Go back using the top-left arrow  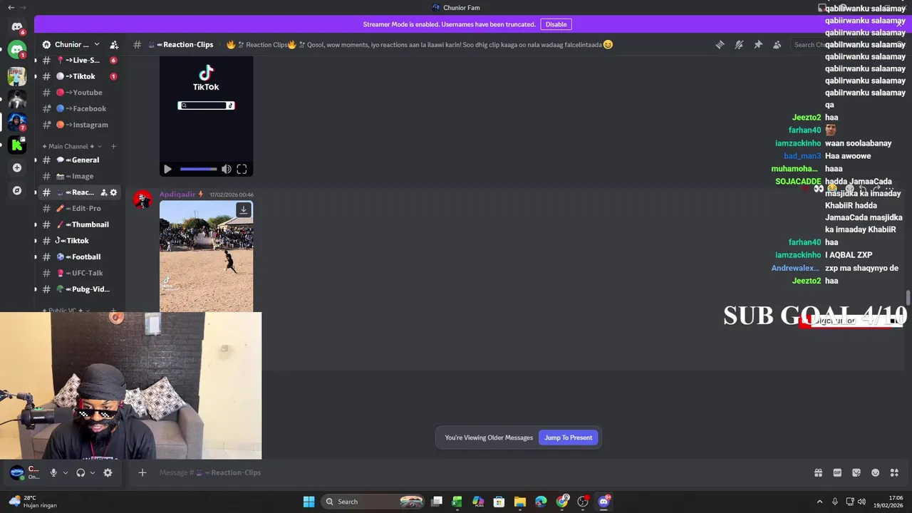pyautogui.click(x=11, y=7)
